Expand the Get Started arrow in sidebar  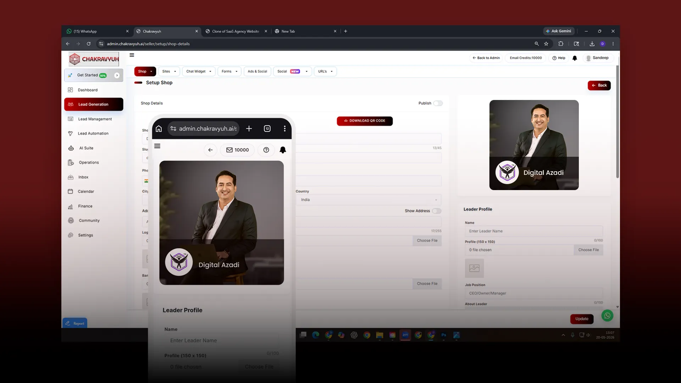(x=117, y=76)
